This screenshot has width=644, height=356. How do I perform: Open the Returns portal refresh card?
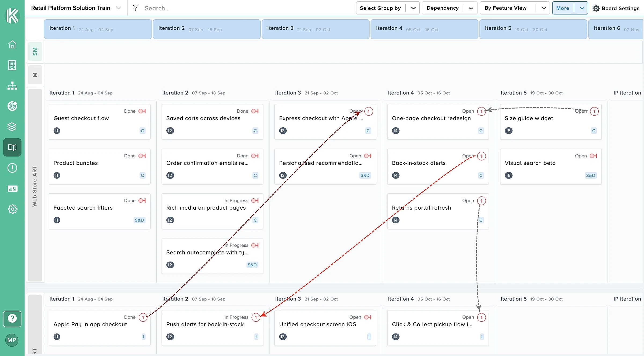438,211
